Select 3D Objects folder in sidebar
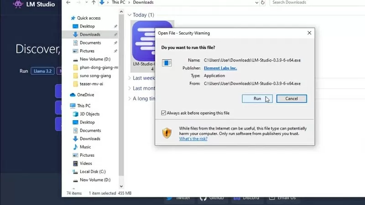The image size is (365, 205). pos(89,114)
